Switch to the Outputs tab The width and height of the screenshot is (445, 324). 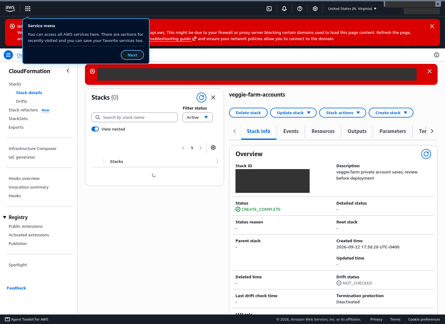(357, 131)
